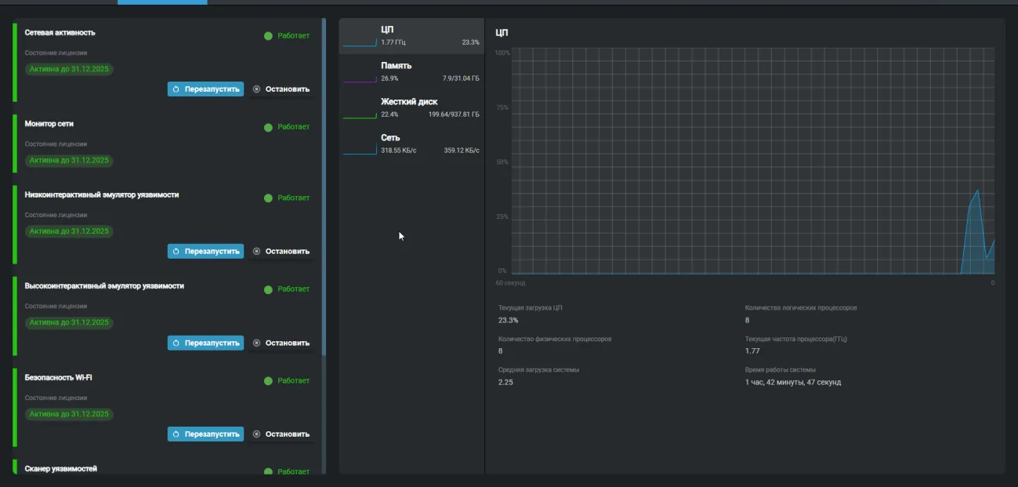Screen dimensions: 1018x487
Task: Click the Высокоинтерактивный эмулятор уязвимости title
Action: 104,286
